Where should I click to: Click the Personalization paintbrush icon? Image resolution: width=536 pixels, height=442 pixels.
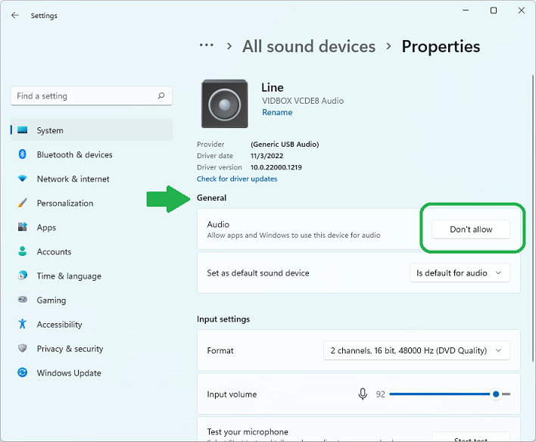point(23,204)
